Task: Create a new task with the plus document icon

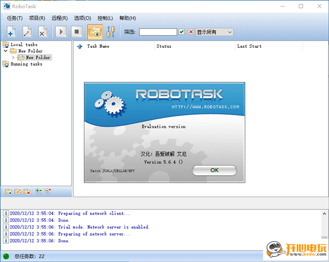Action: 12,32
